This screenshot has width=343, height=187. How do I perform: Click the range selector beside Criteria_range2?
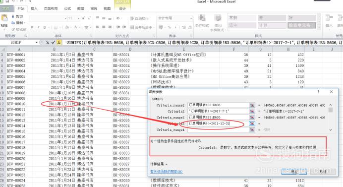pos(252,105)
